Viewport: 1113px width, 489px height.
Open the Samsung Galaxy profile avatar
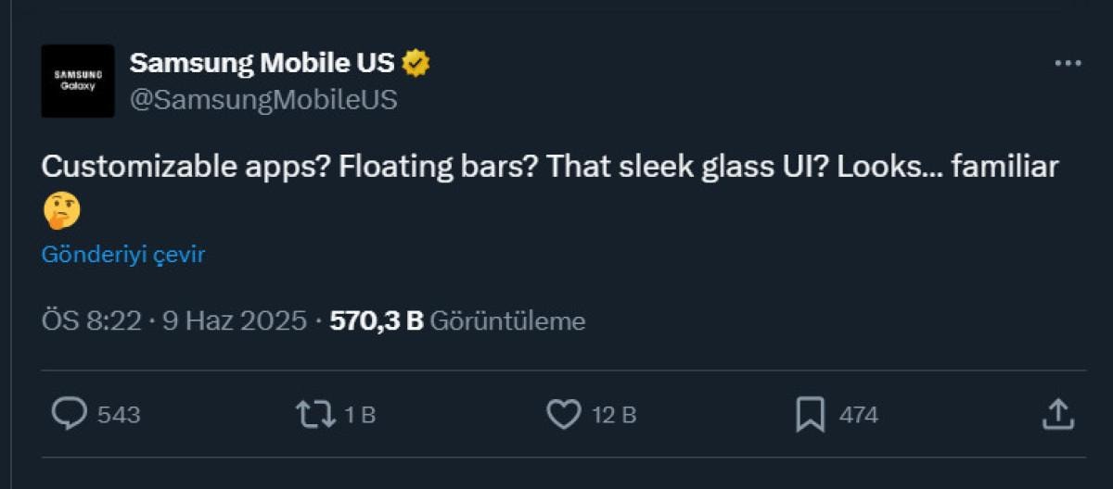(78, 81)
